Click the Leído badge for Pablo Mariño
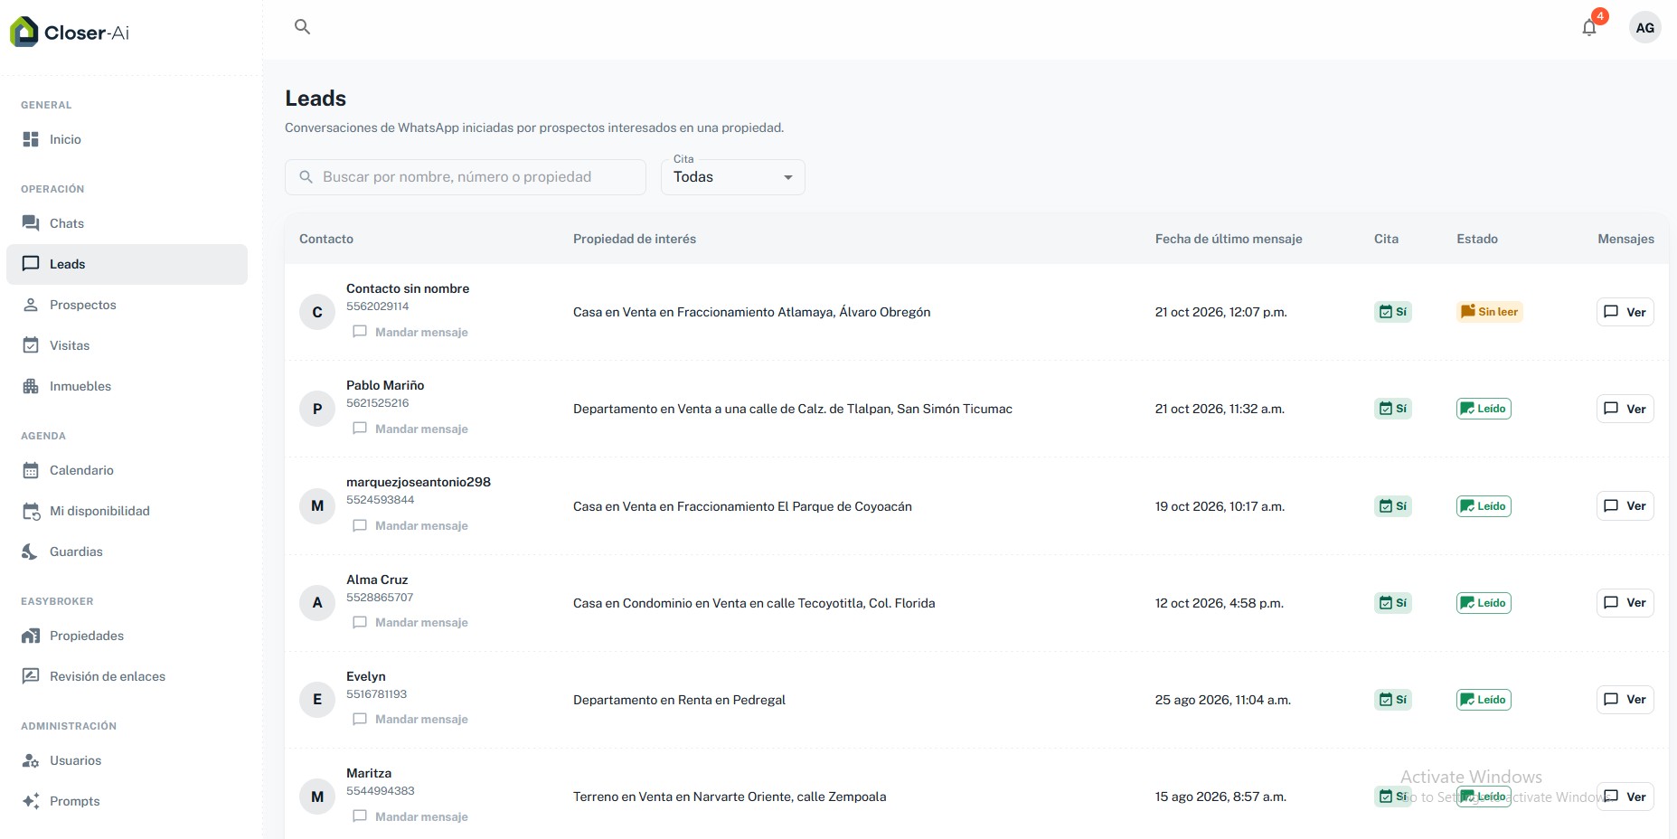The width and height of the screenshot is (1677, 839). [x=1484, y=409]
